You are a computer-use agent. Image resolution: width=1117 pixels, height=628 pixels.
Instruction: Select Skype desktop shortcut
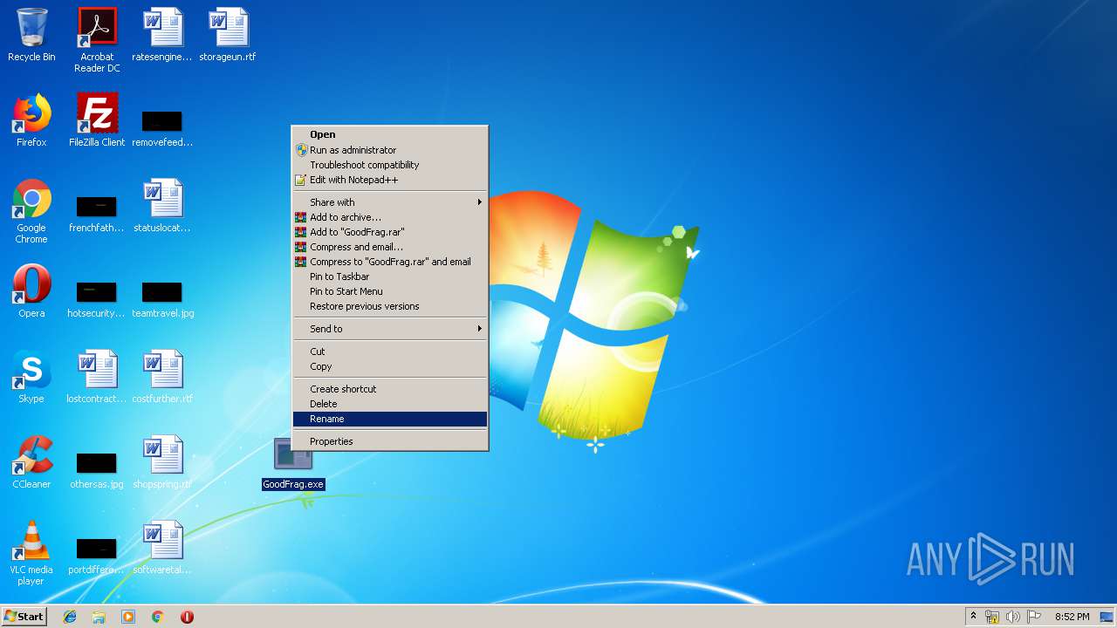[31, 377]
